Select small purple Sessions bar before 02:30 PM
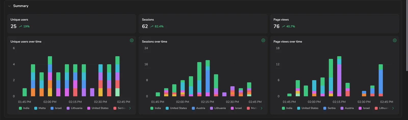The image size is (408, 120). [224, 94]
